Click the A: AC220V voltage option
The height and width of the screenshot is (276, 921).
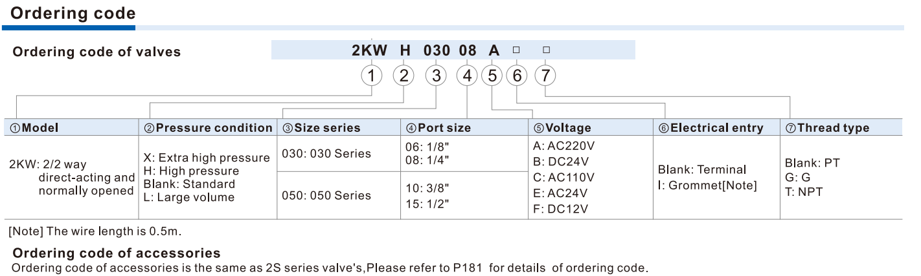point(563,145)
